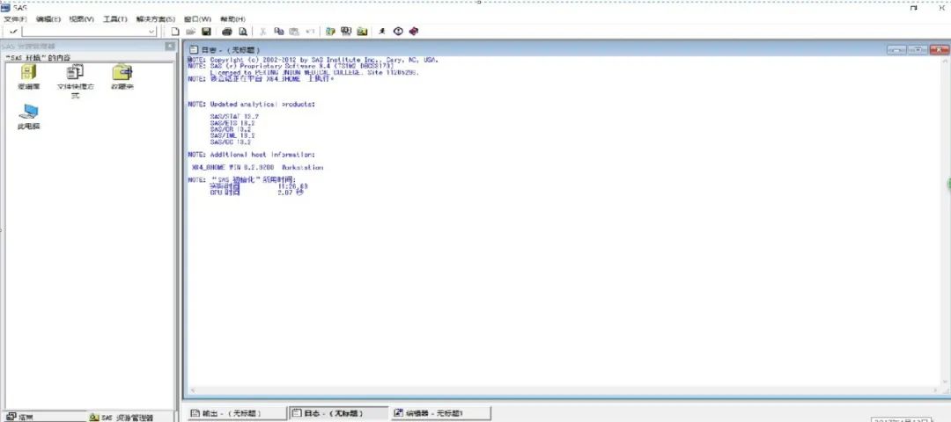Click the Print toolbar icon
The height and width of the screenshot is (422, 951).
coord(226,32)
